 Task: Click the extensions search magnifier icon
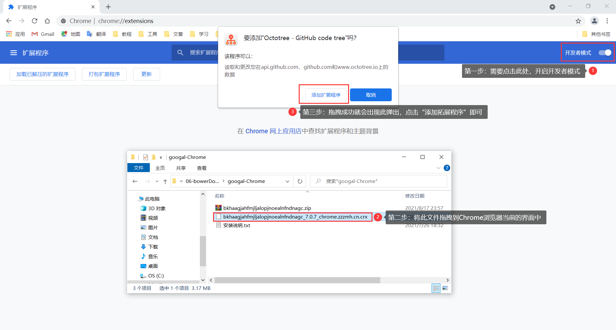coord(180,53)
